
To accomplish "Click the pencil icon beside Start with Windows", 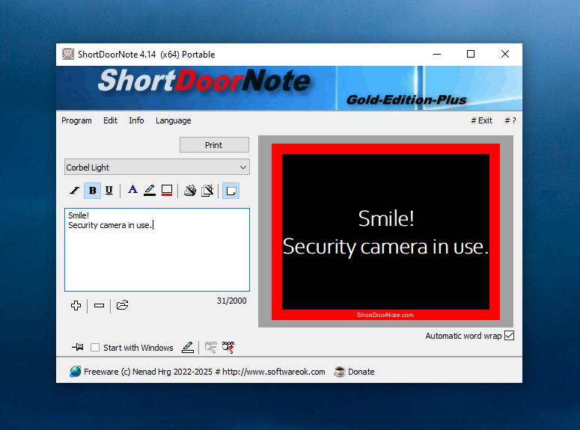I will pyautogui.click(x=188, y=347).
